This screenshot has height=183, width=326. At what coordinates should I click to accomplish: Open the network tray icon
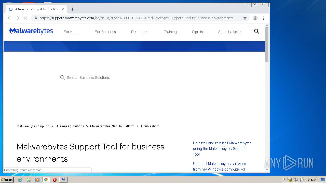pyautogui.click(x=290, y=180)
